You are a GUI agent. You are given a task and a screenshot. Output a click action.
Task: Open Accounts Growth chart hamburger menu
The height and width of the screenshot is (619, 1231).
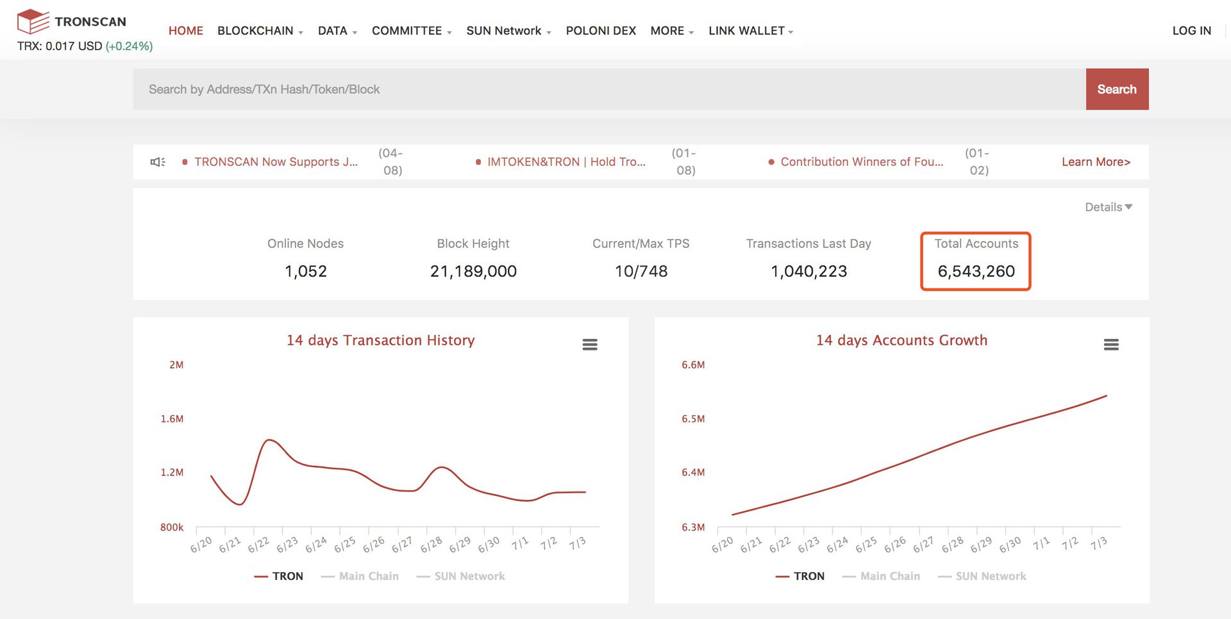pyautogui.click(x=1111, y=345)
